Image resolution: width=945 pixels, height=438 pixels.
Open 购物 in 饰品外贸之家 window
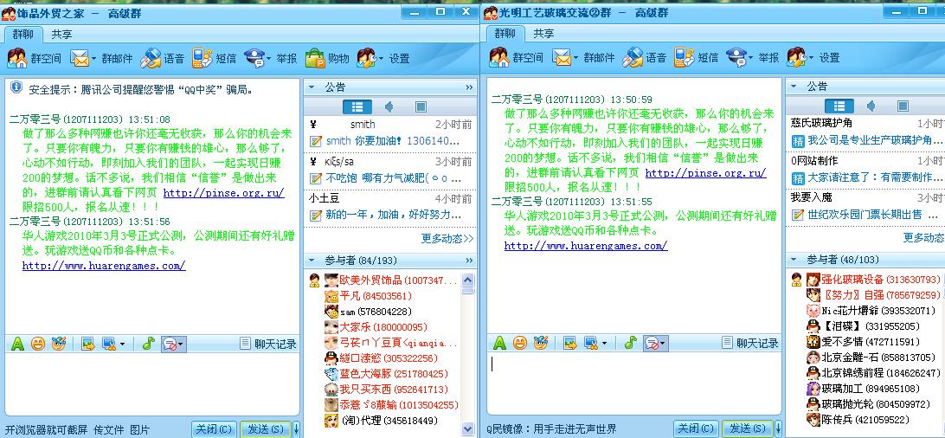(327, 58)
